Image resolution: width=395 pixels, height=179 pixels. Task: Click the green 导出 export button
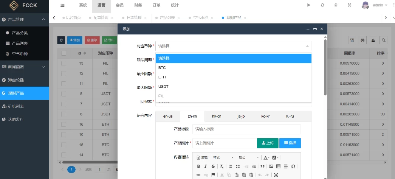109,40
